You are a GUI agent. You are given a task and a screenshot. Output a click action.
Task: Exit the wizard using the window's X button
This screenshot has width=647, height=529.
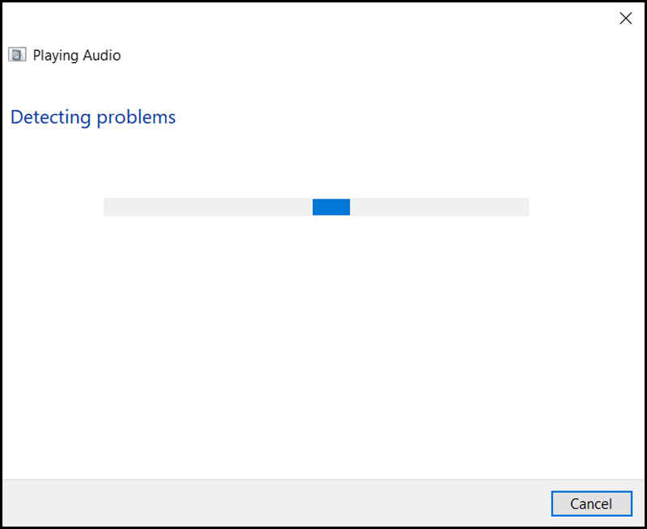(x=625, y=18)
